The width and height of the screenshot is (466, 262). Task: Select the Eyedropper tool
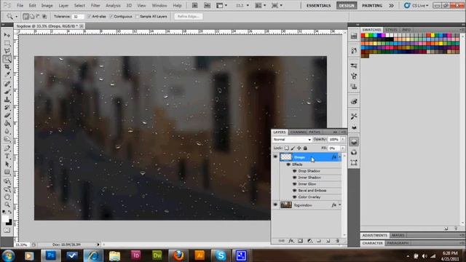[x=7, y=74]
